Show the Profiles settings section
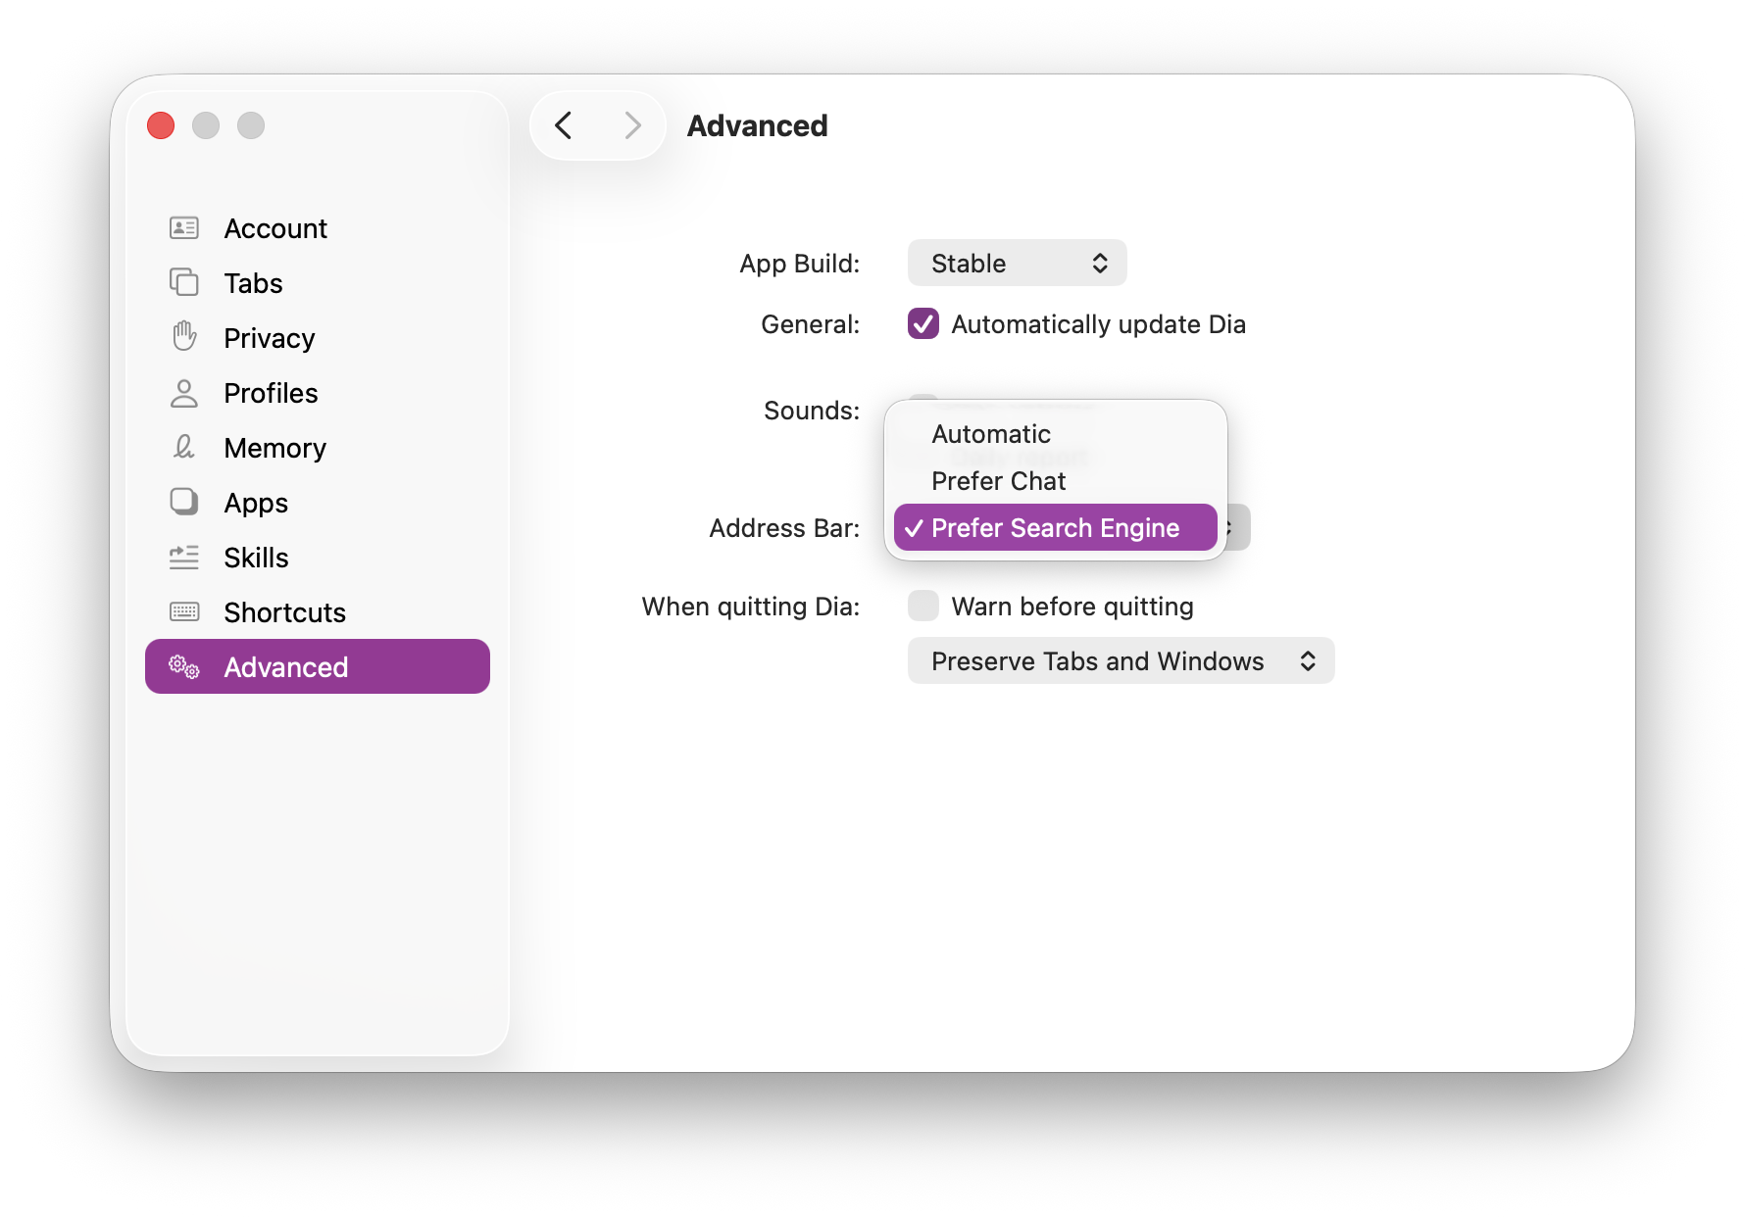The width and height of the screenshot is (1745, 1217). (318, 393)
